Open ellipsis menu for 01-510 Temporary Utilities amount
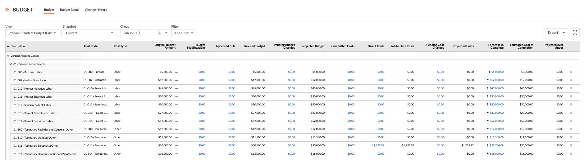This screenshot has width=584, height=160. click(176, 137)
